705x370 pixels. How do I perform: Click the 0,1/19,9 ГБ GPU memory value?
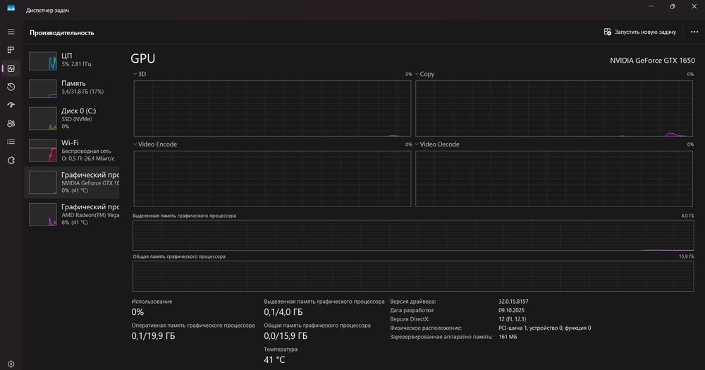click(x=153, y=336)
